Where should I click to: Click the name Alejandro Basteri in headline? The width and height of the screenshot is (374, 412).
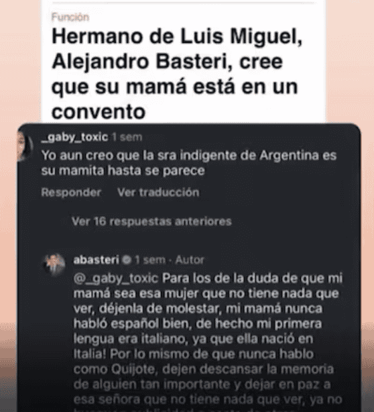[139, 62]
